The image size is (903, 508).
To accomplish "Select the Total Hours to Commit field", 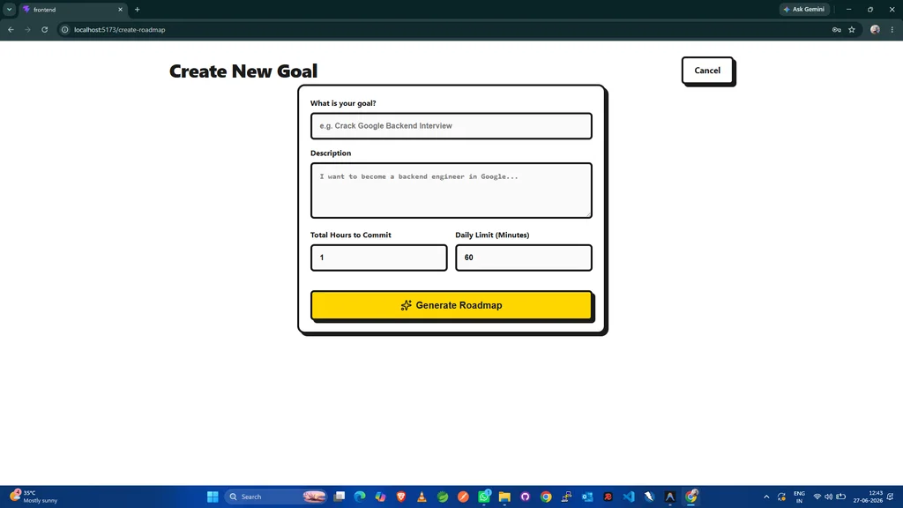I will coord(378,258).
